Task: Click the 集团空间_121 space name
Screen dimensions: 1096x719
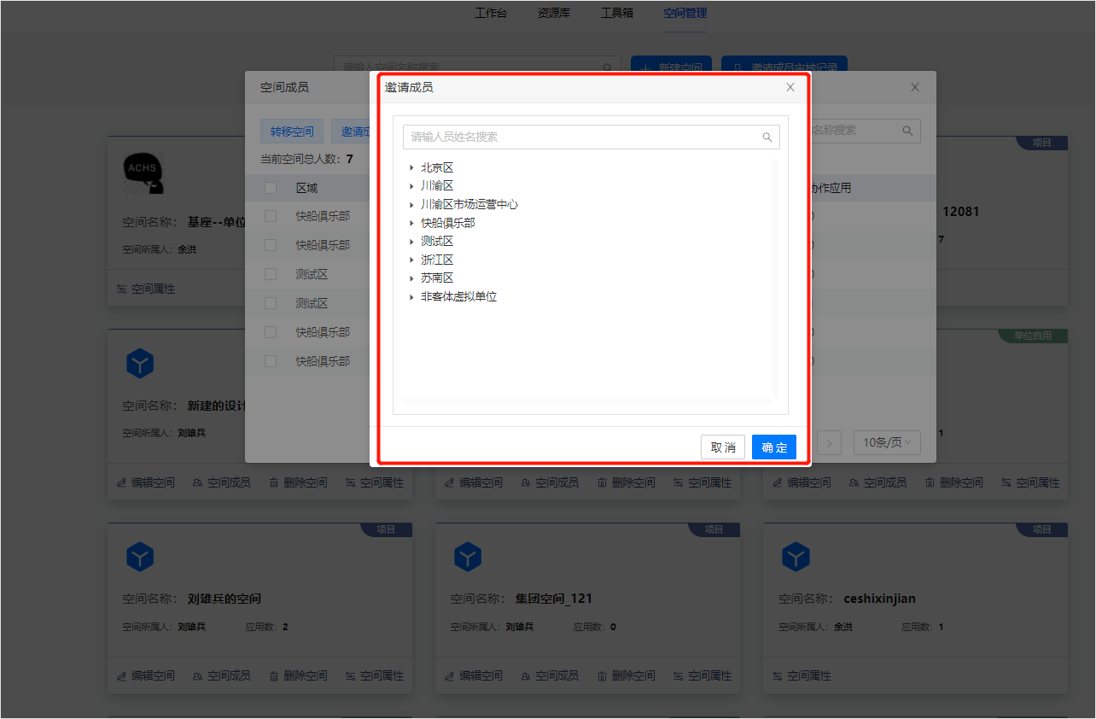Action: (x=554, y=599)
